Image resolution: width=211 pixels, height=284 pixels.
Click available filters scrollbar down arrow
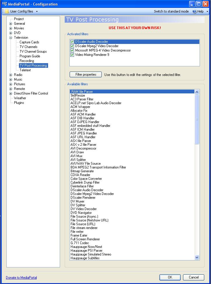pyautogui.click(x=197, y=257)
